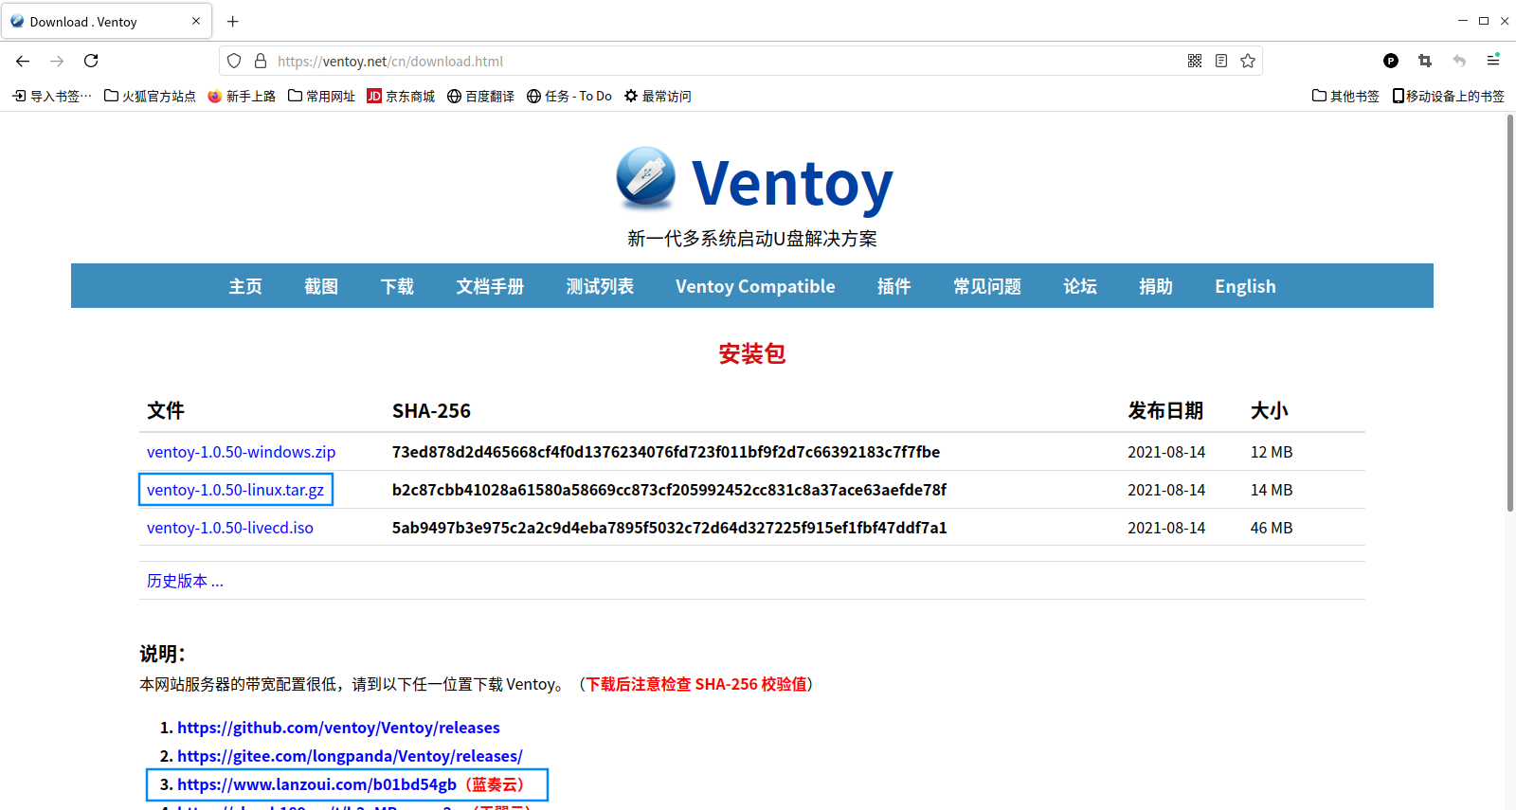The width and height of the screenshot is (1516, 810).
Task: View site security padlock info
Action: tap(261, 61)
